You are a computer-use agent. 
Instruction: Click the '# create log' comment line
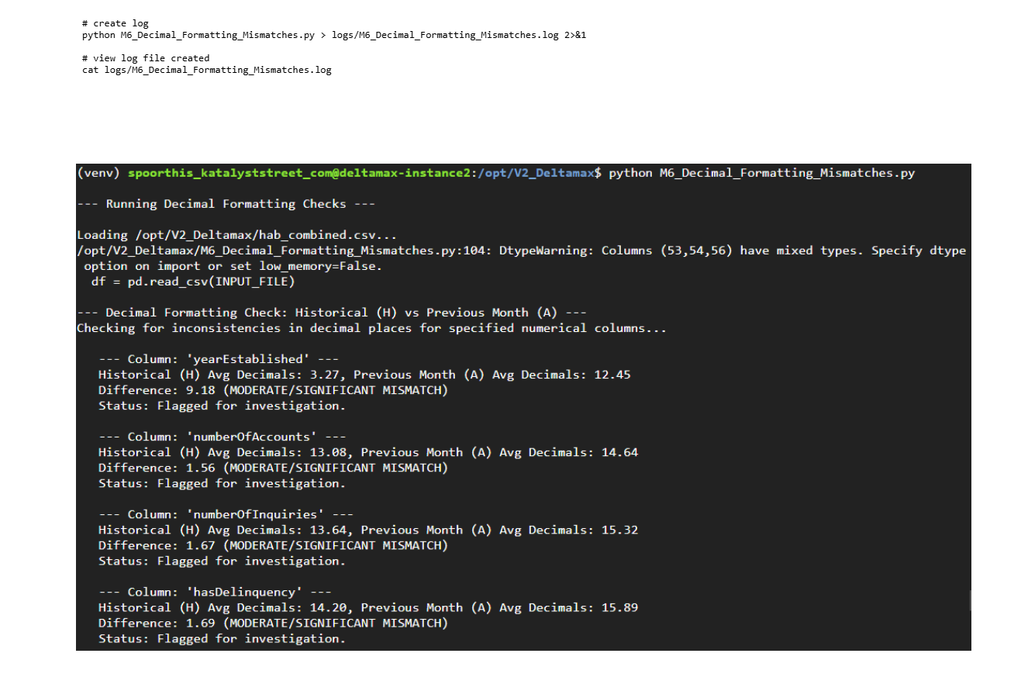116,24
